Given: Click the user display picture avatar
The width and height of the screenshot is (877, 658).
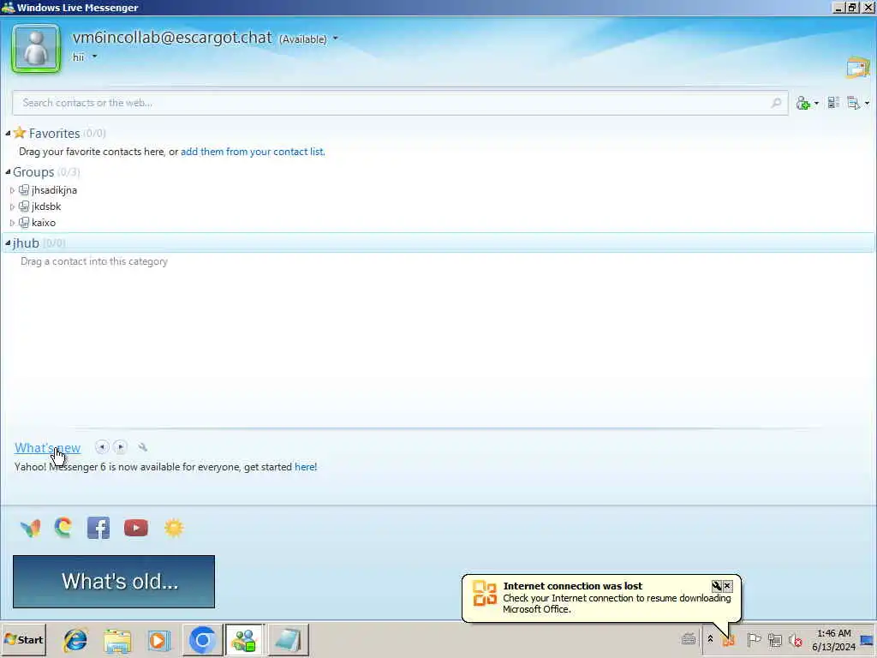Looking at the screenshot, I should click(36, 49).
